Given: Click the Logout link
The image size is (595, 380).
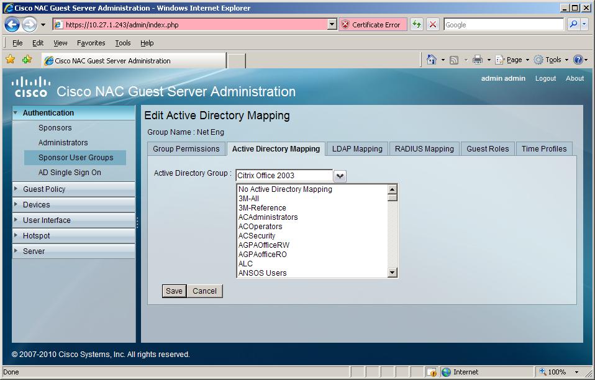Looking at the screenshot, I should [545, 78].
